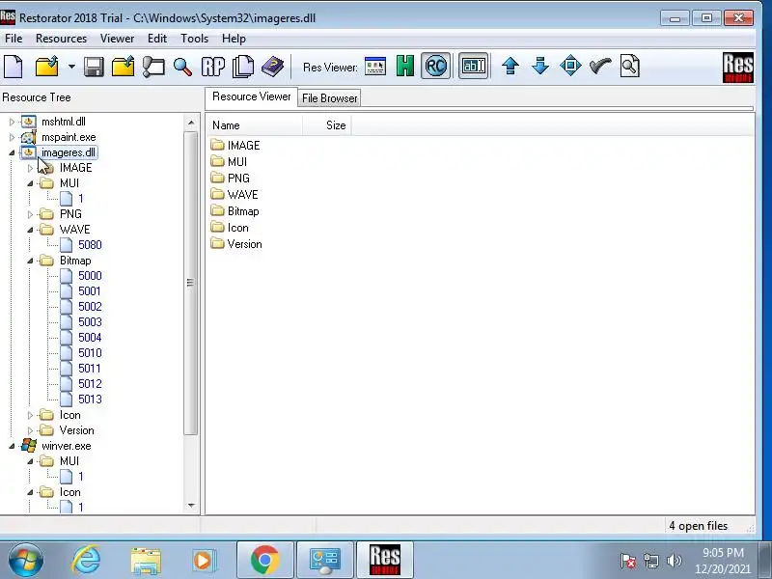Click the magnifying glass Find icon

[x=182, y=67]
